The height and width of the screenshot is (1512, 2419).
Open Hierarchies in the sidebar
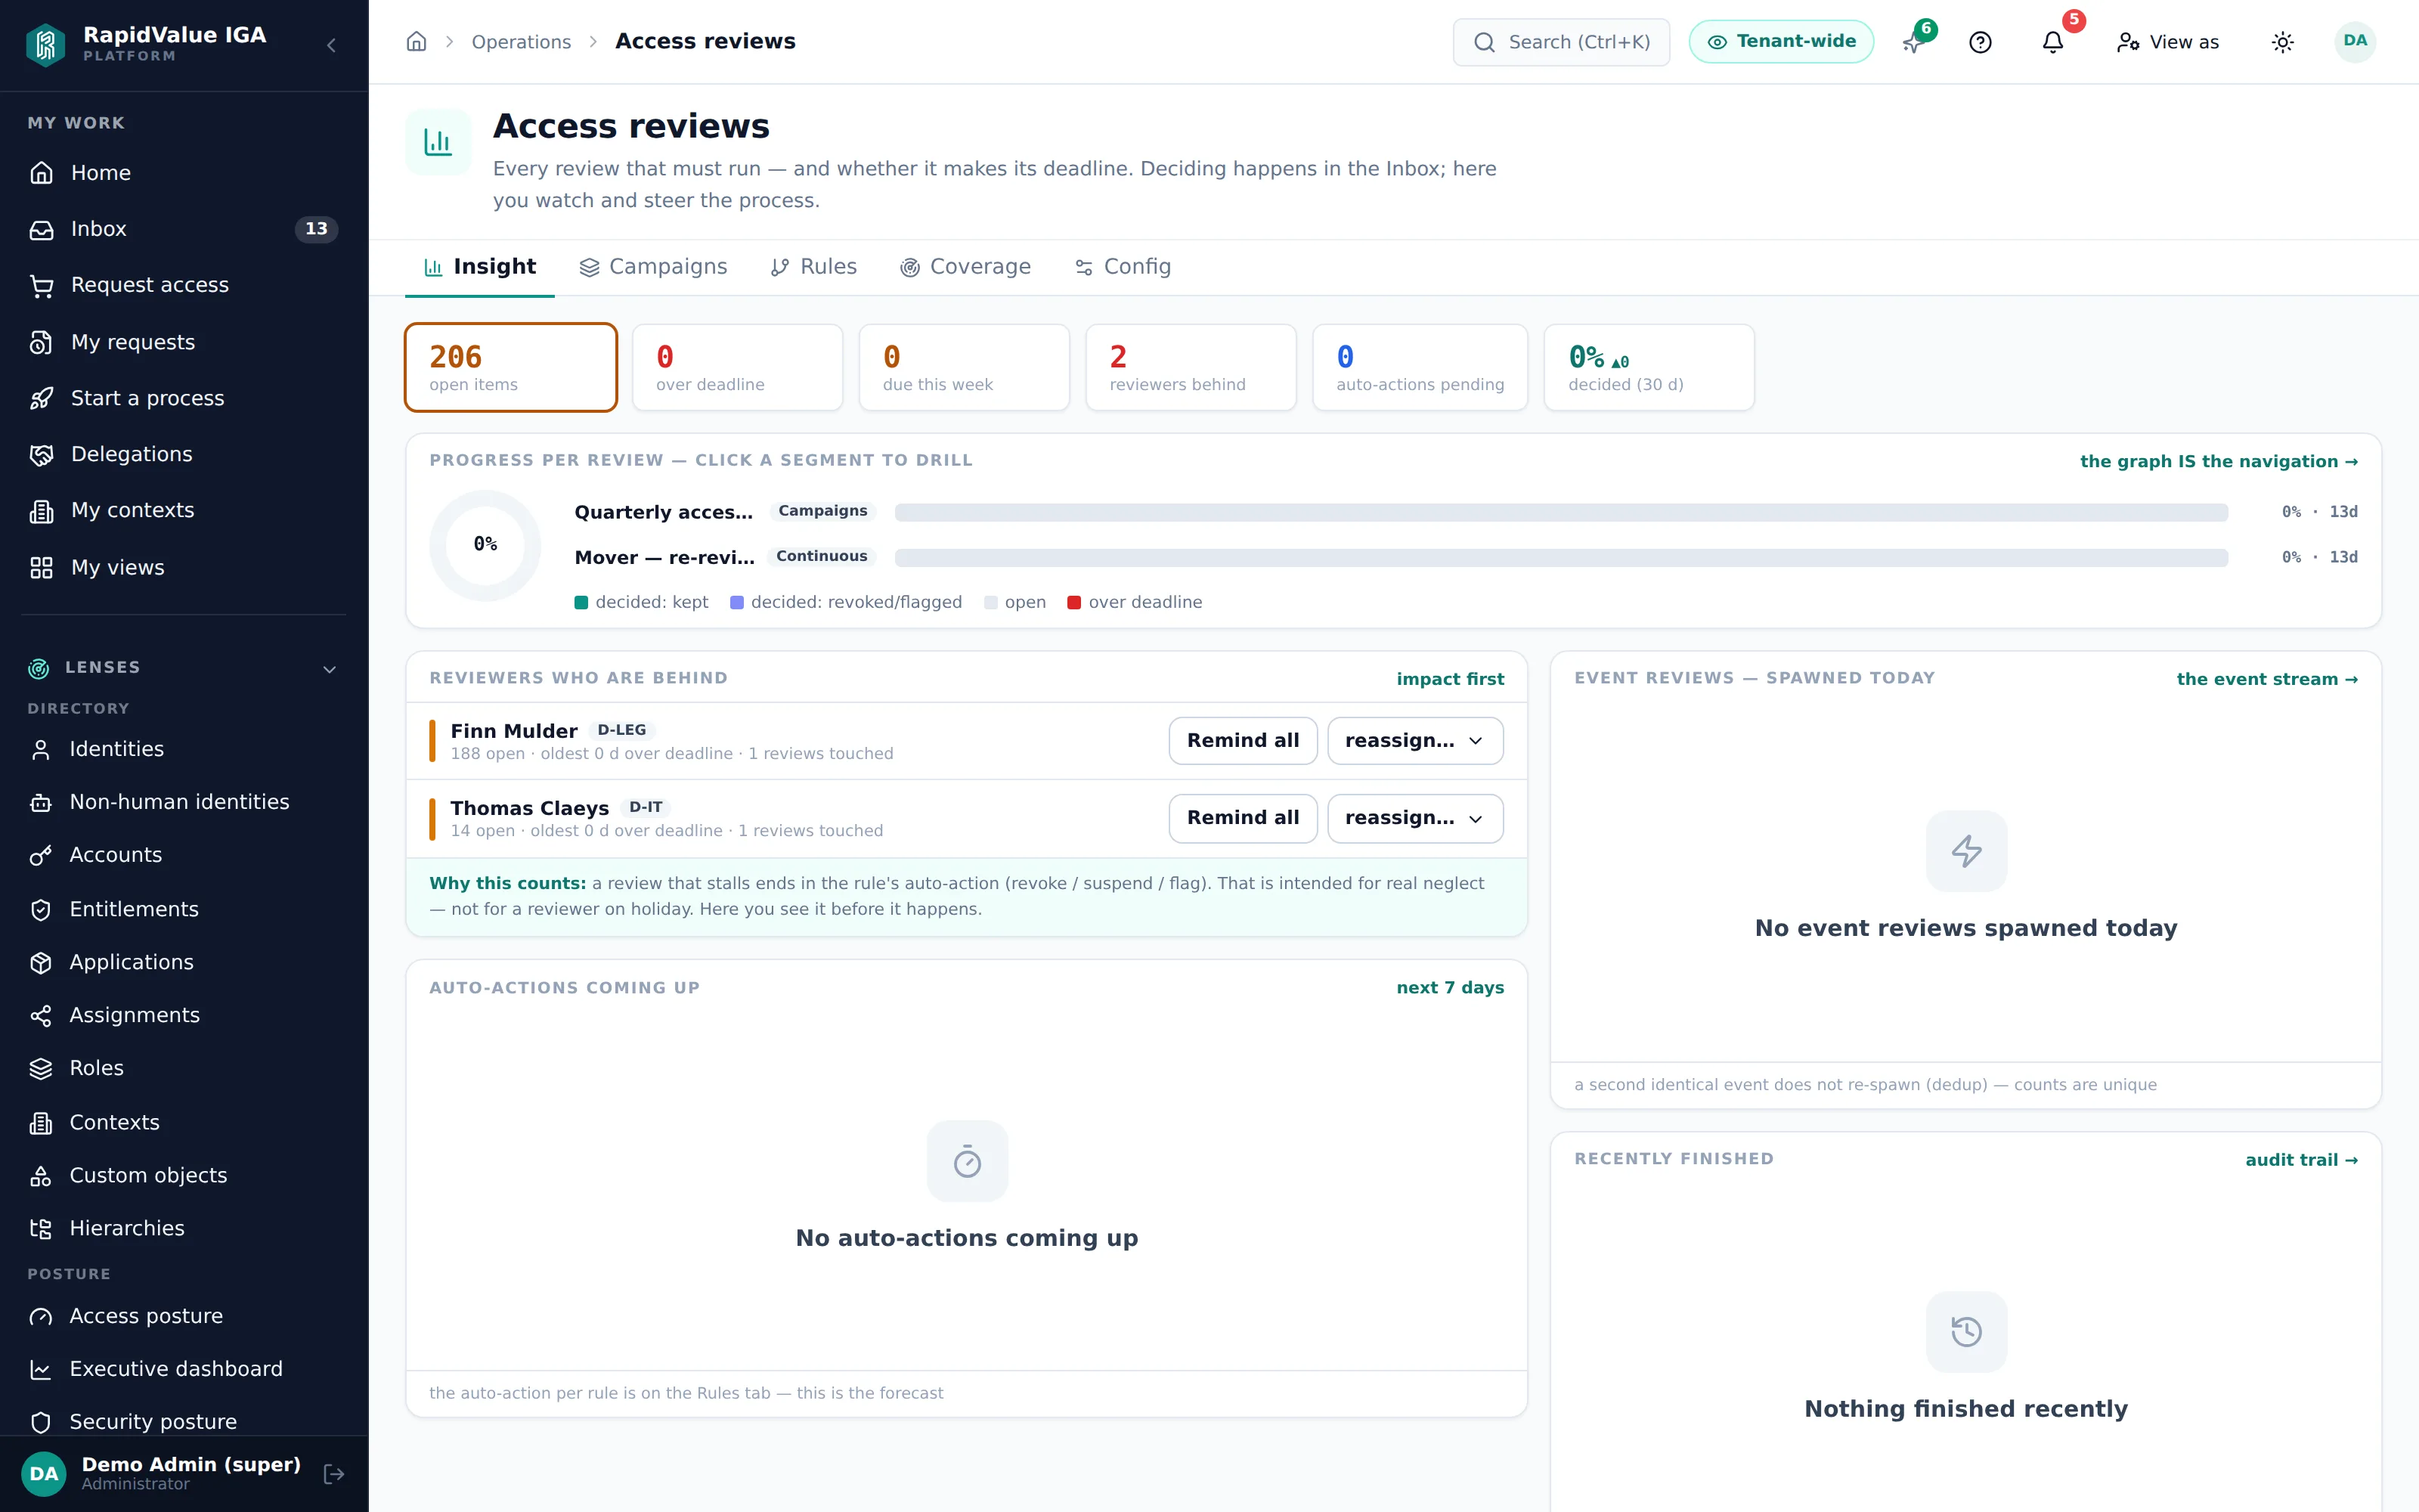[x=184, y=1228]
